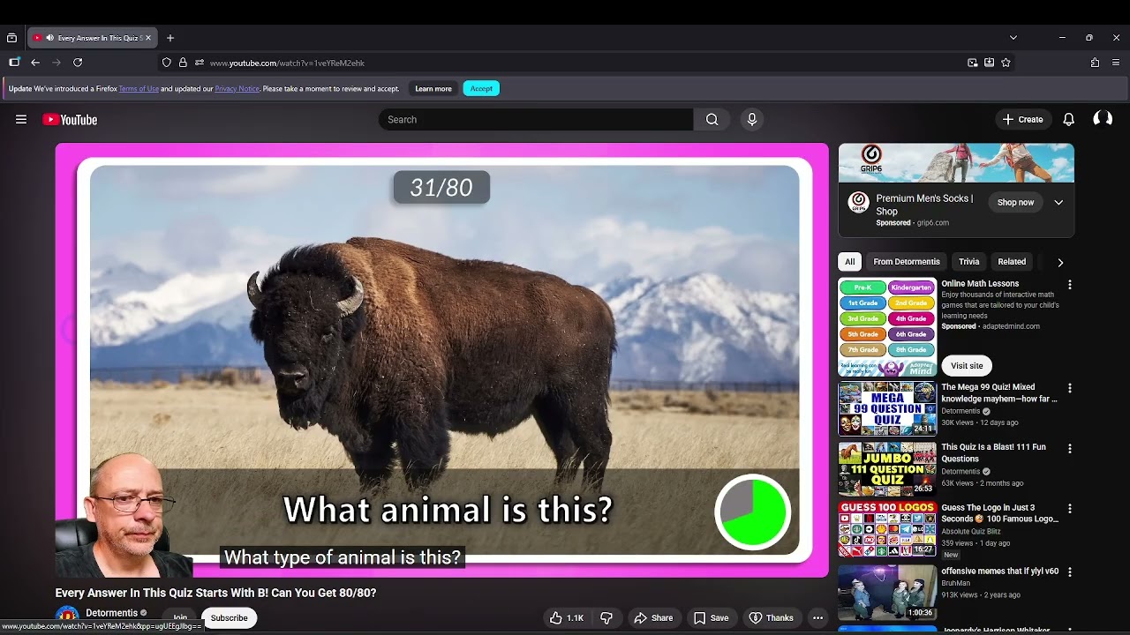Open the Jumbo 111 Question Quiz thumbnail
This screenshot has height=635, width=1130.
click(x=887, y=468)
